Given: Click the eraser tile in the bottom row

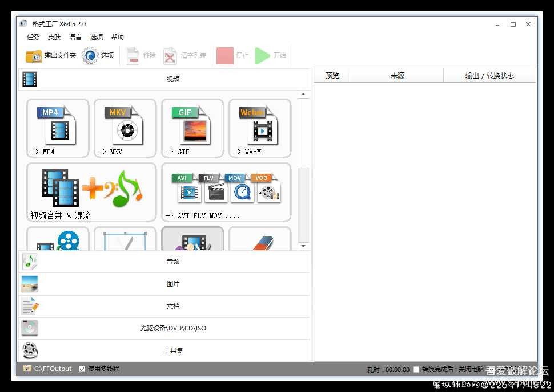Looking at the screenshot, I should pyautogui.click(x=260, y=239).
